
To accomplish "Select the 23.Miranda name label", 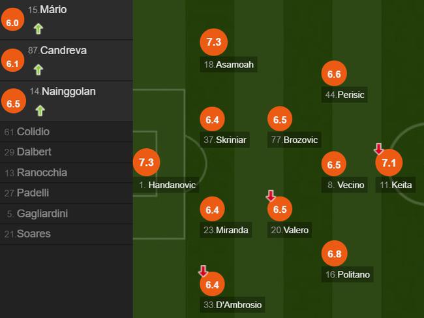I will 226,230.
